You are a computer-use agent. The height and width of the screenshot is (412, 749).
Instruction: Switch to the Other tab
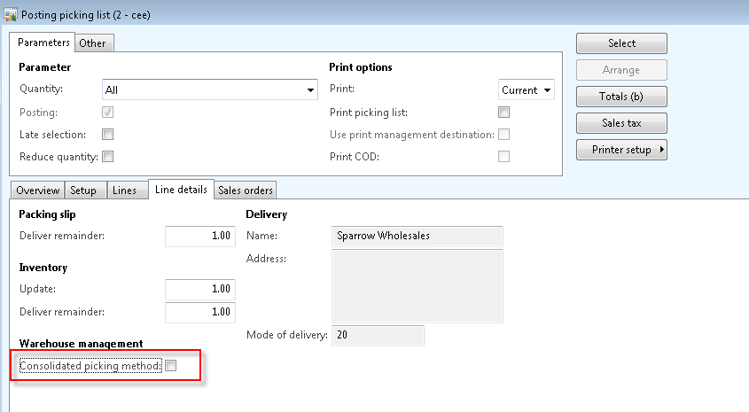[92, 43]
